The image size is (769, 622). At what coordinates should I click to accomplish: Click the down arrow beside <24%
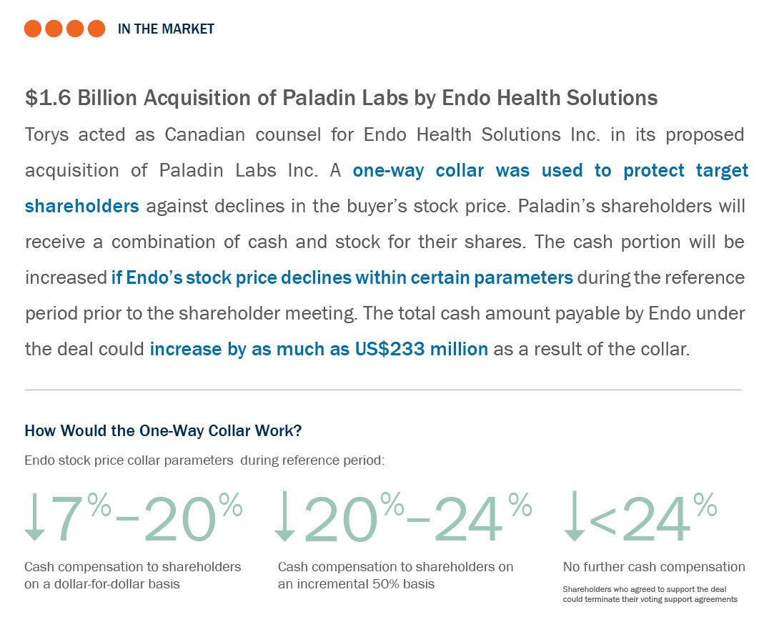[x=575, y=517]
